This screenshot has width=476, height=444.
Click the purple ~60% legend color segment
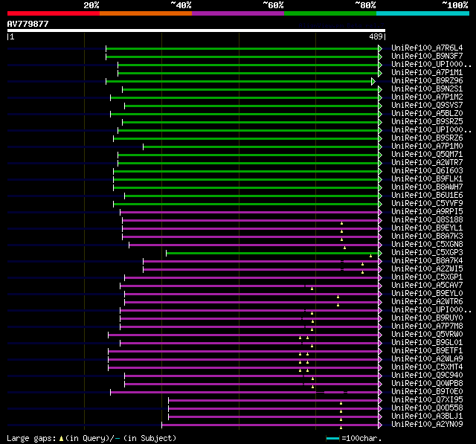pos(238,13)
